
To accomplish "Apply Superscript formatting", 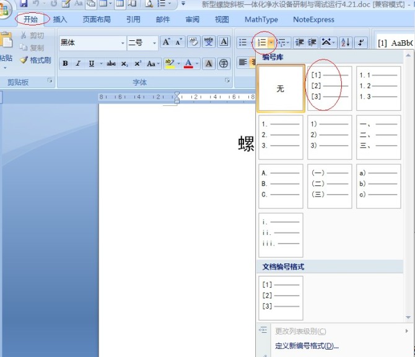I will [x=138, y=64].
